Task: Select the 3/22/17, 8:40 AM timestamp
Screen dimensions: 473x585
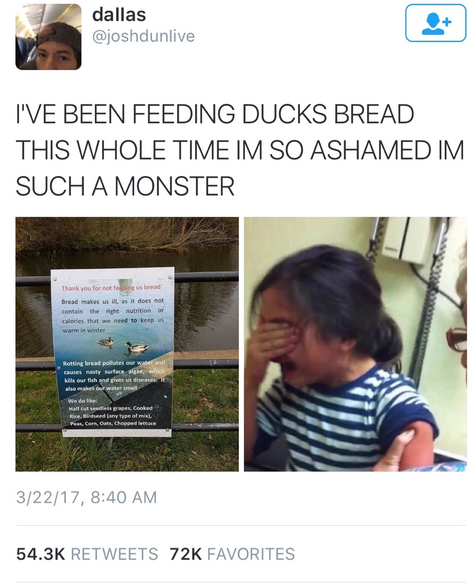Action: click(x=86, y=497)
